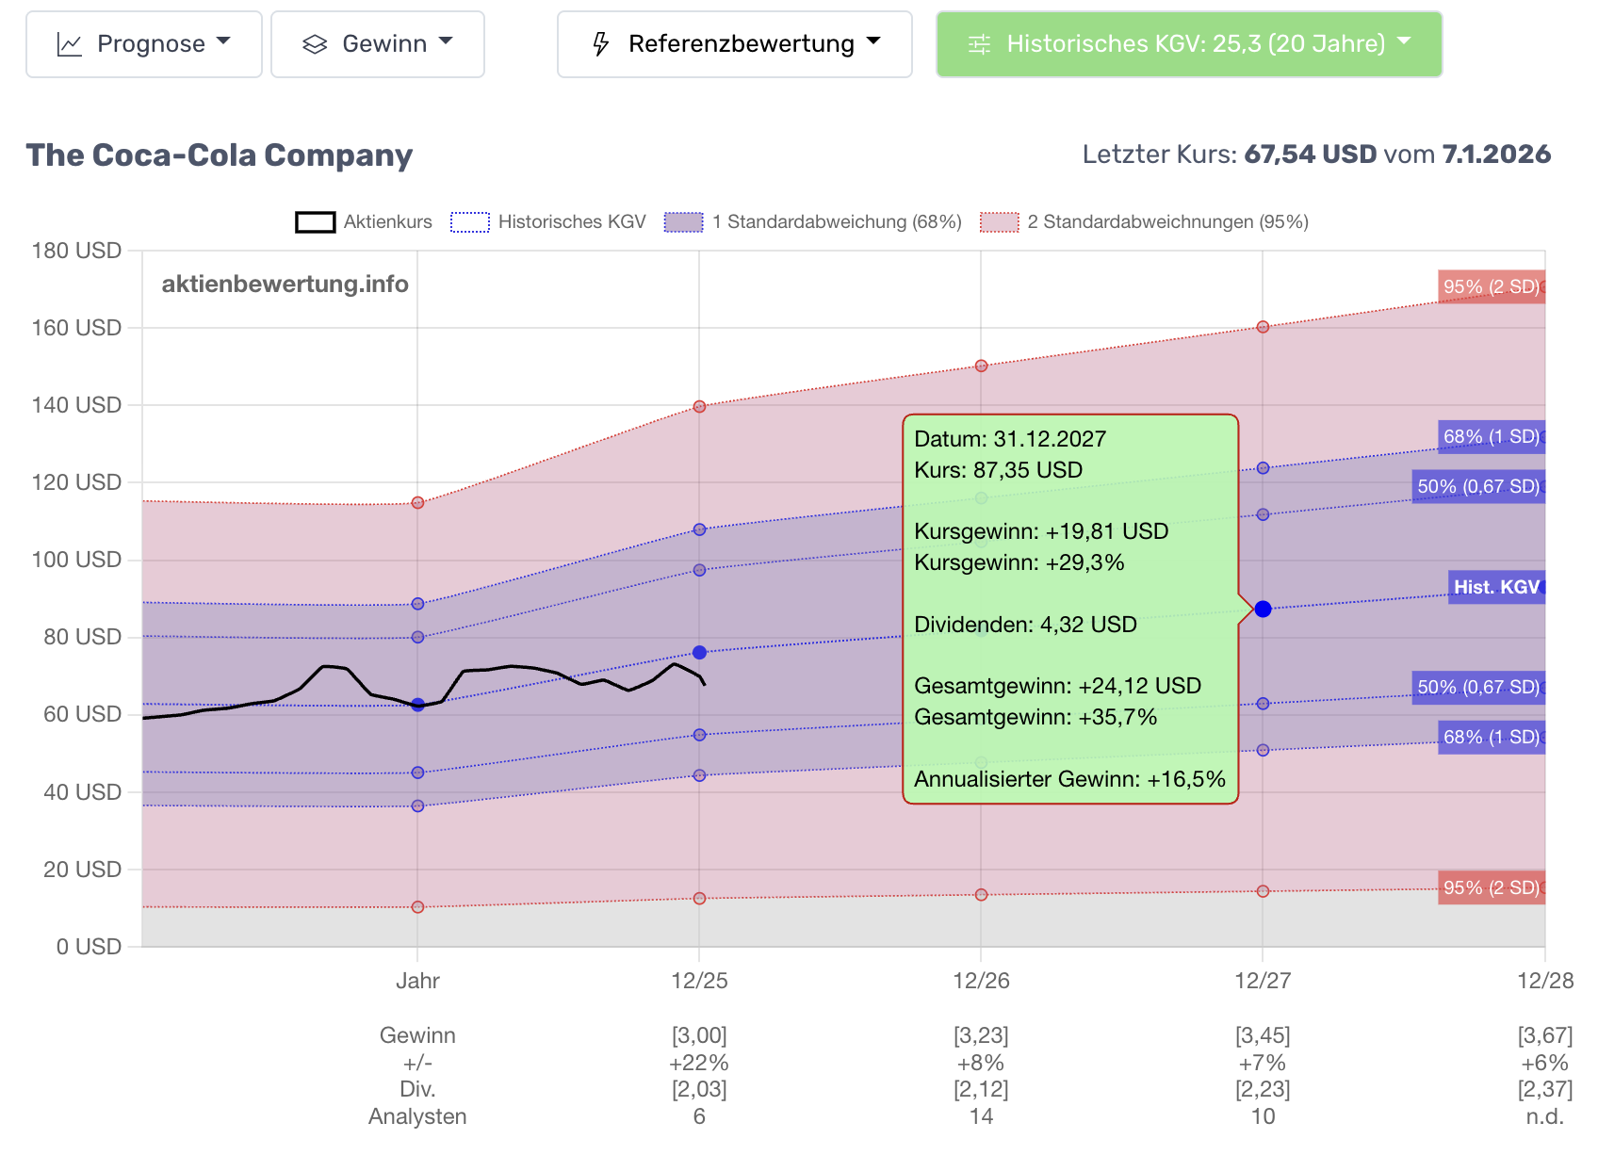The height and width of the screenshot is (1155, 1598).
Task: Click the Hist. KGV line label
Action: [1495, 587]
